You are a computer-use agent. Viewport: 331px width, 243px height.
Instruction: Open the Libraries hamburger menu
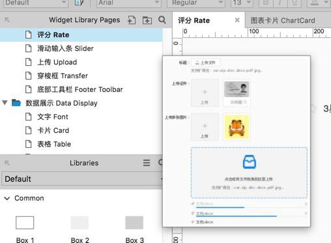tap(147, 163)
